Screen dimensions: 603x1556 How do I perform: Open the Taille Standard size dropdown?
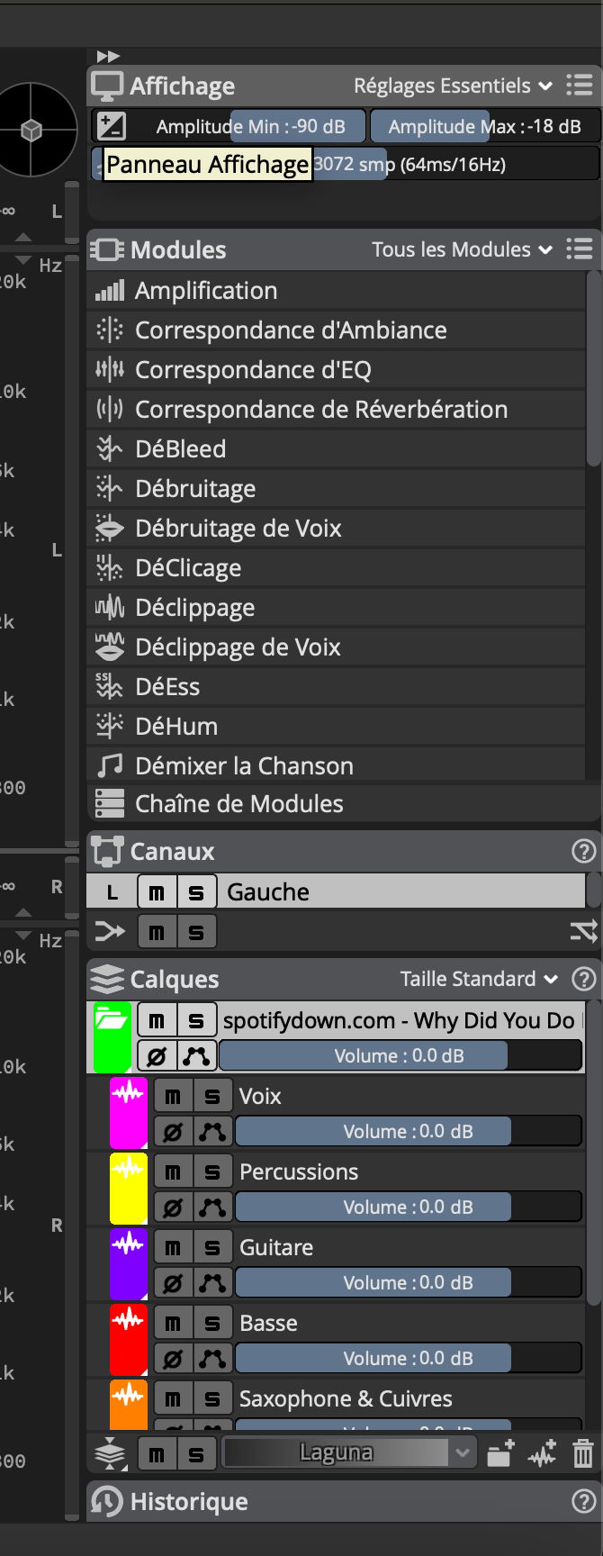(x=479, y=979)
